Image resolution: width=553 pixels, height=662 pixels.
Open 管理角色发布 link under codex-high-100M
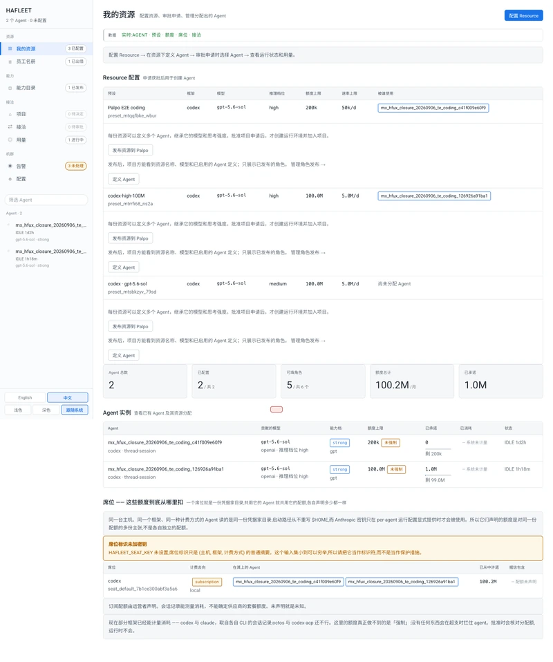pyautogui.click(x=308, y=252)
